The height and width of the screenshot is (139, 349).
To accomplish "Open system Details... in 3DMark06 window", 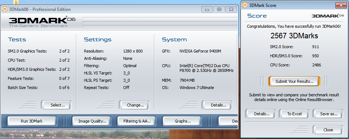I will point(217,105).
